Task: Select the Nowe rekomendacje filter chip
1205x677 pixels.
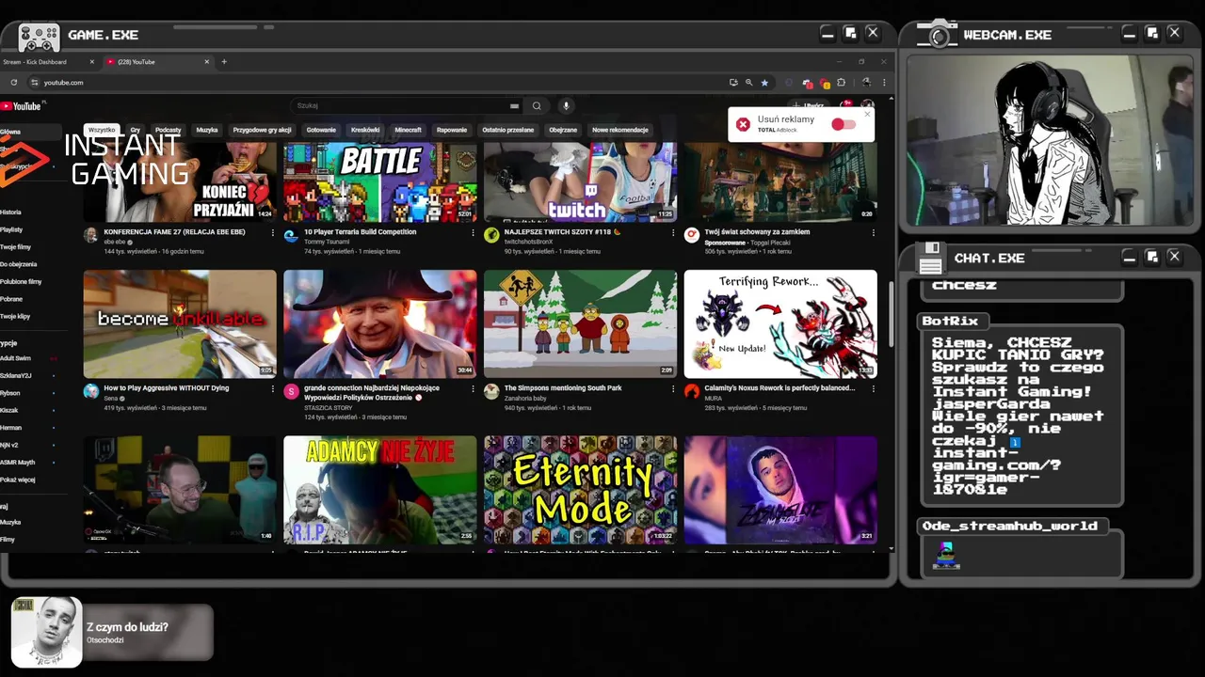Action: [x=620, y=130]
